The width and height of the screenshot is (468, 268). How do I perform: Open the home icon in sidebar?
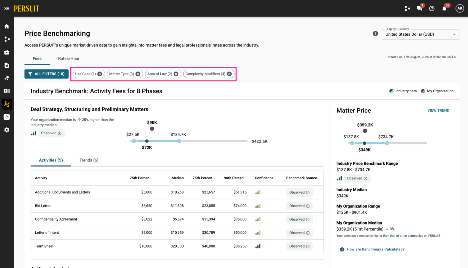[x=7, y=26]
